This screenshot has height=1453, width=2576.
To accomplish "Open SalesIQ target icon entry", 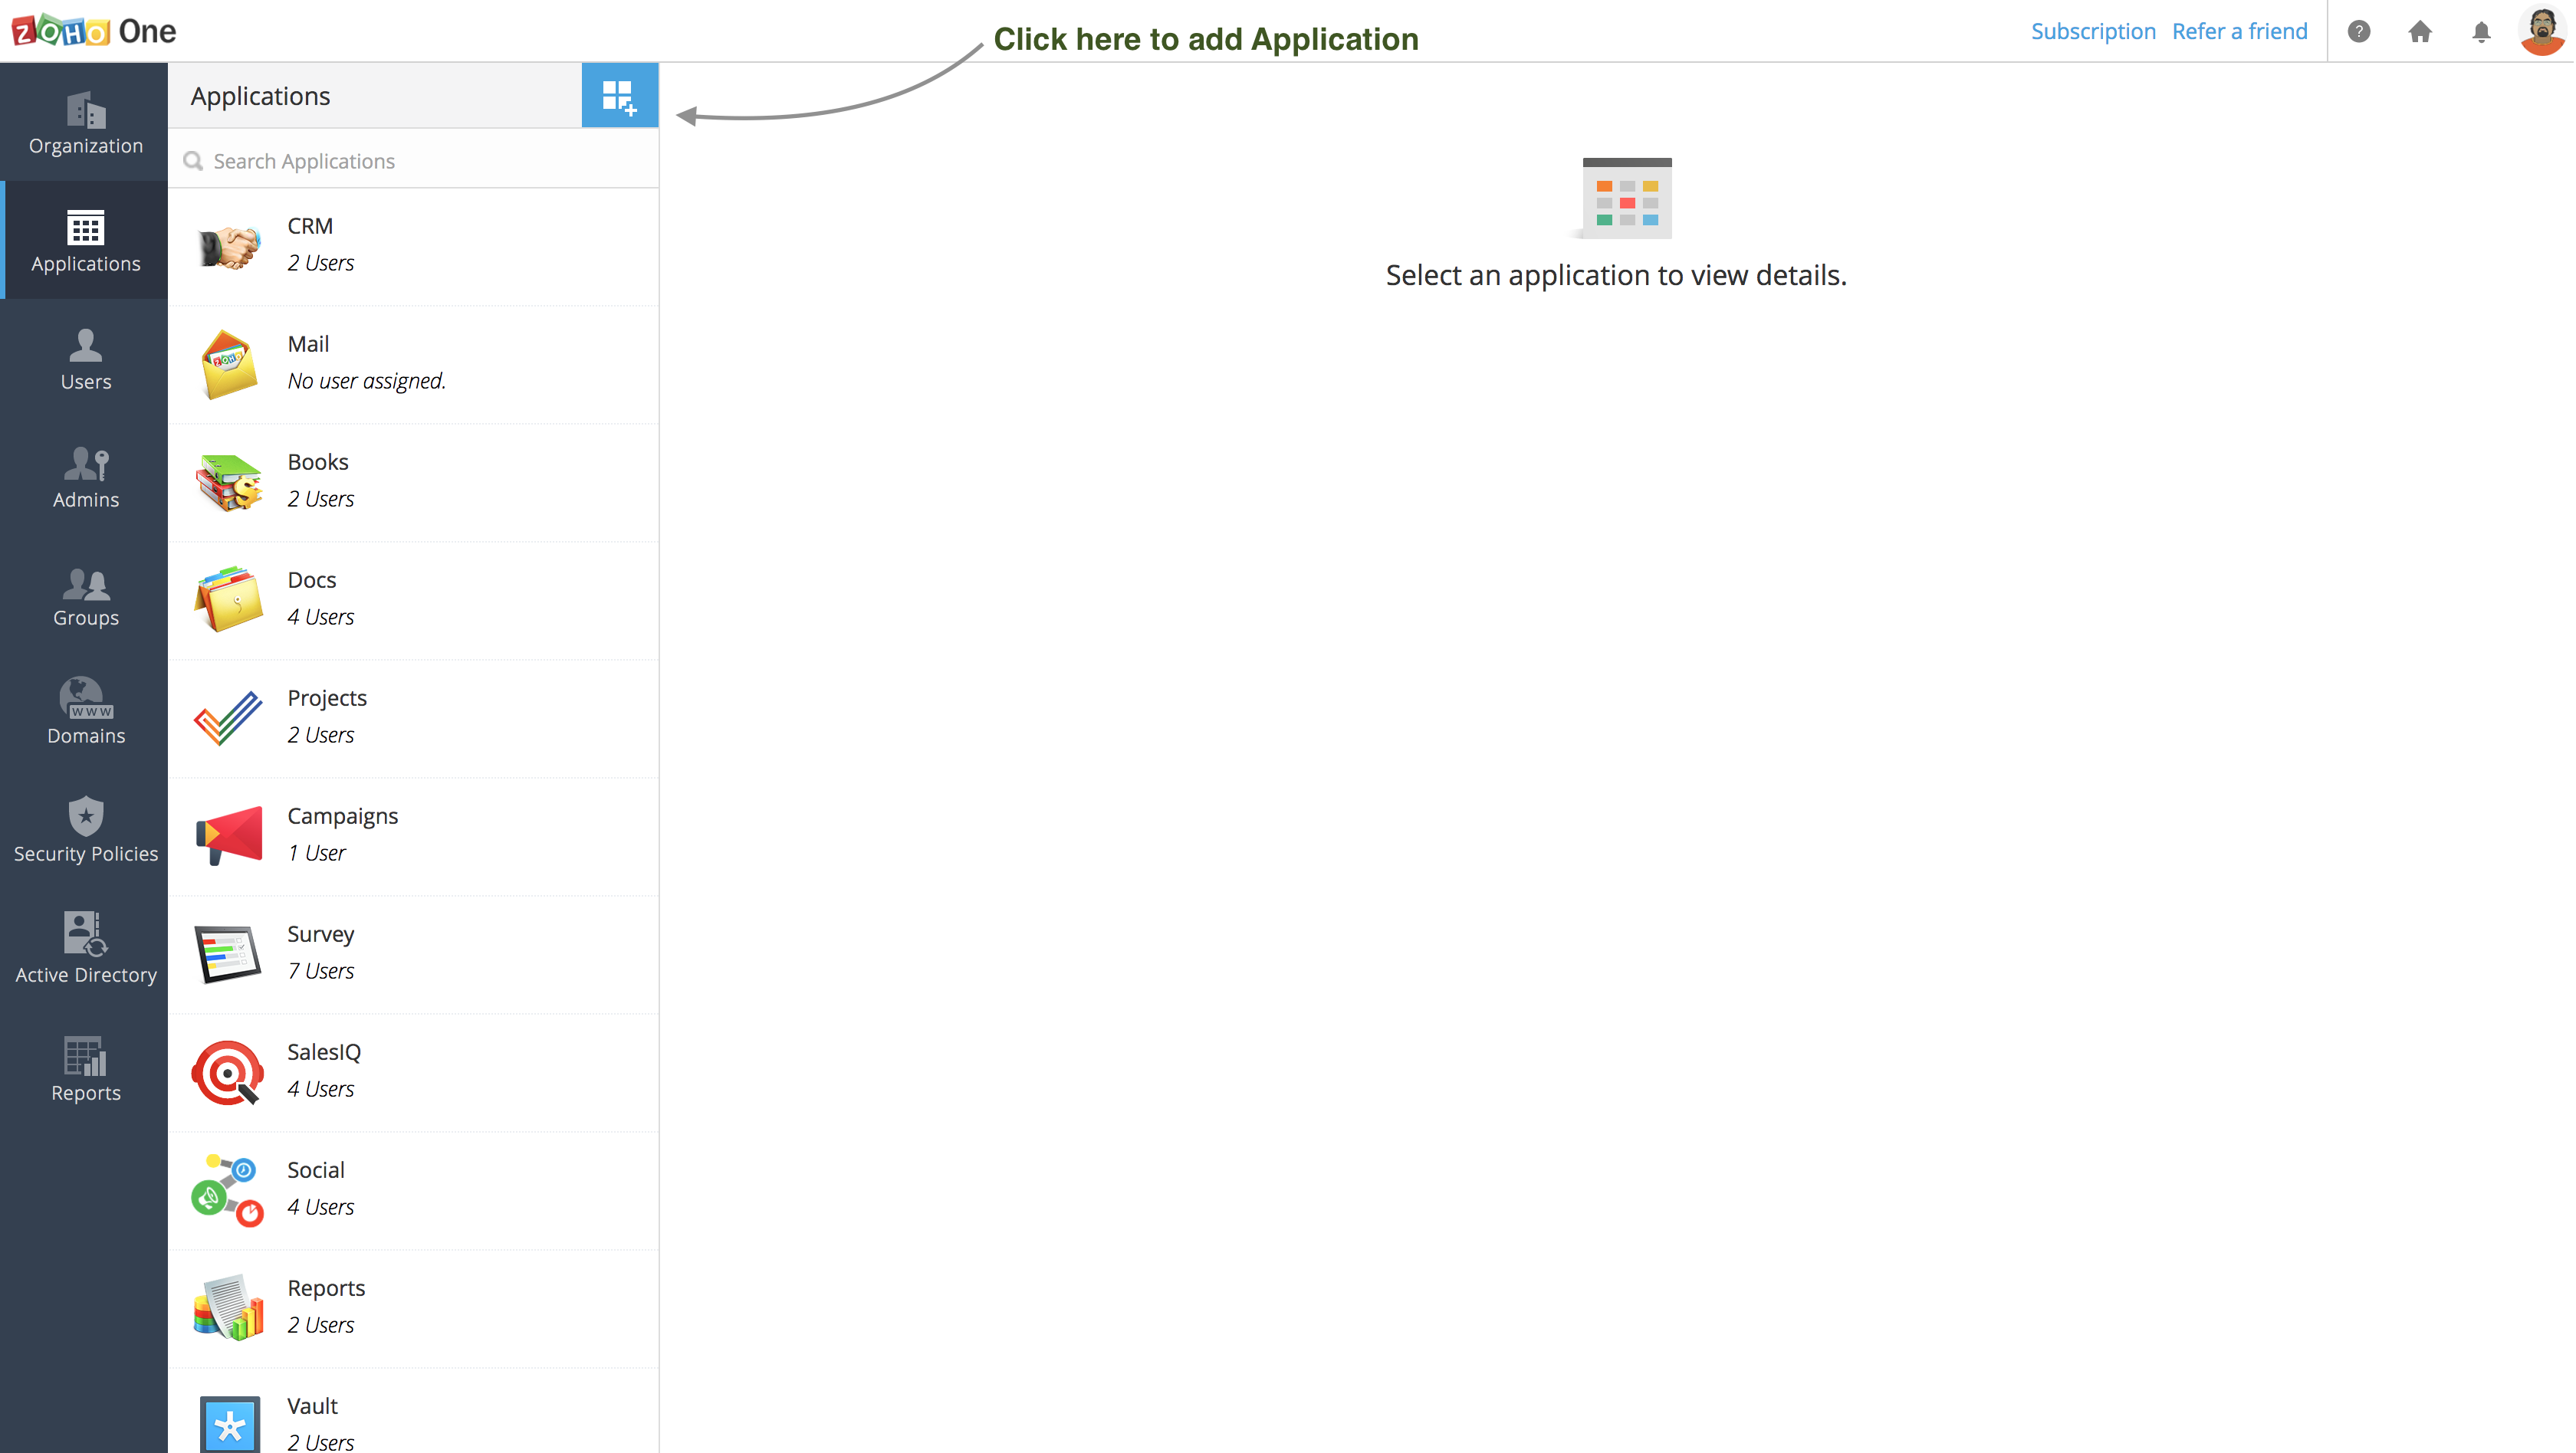I will click(228, 1071).
